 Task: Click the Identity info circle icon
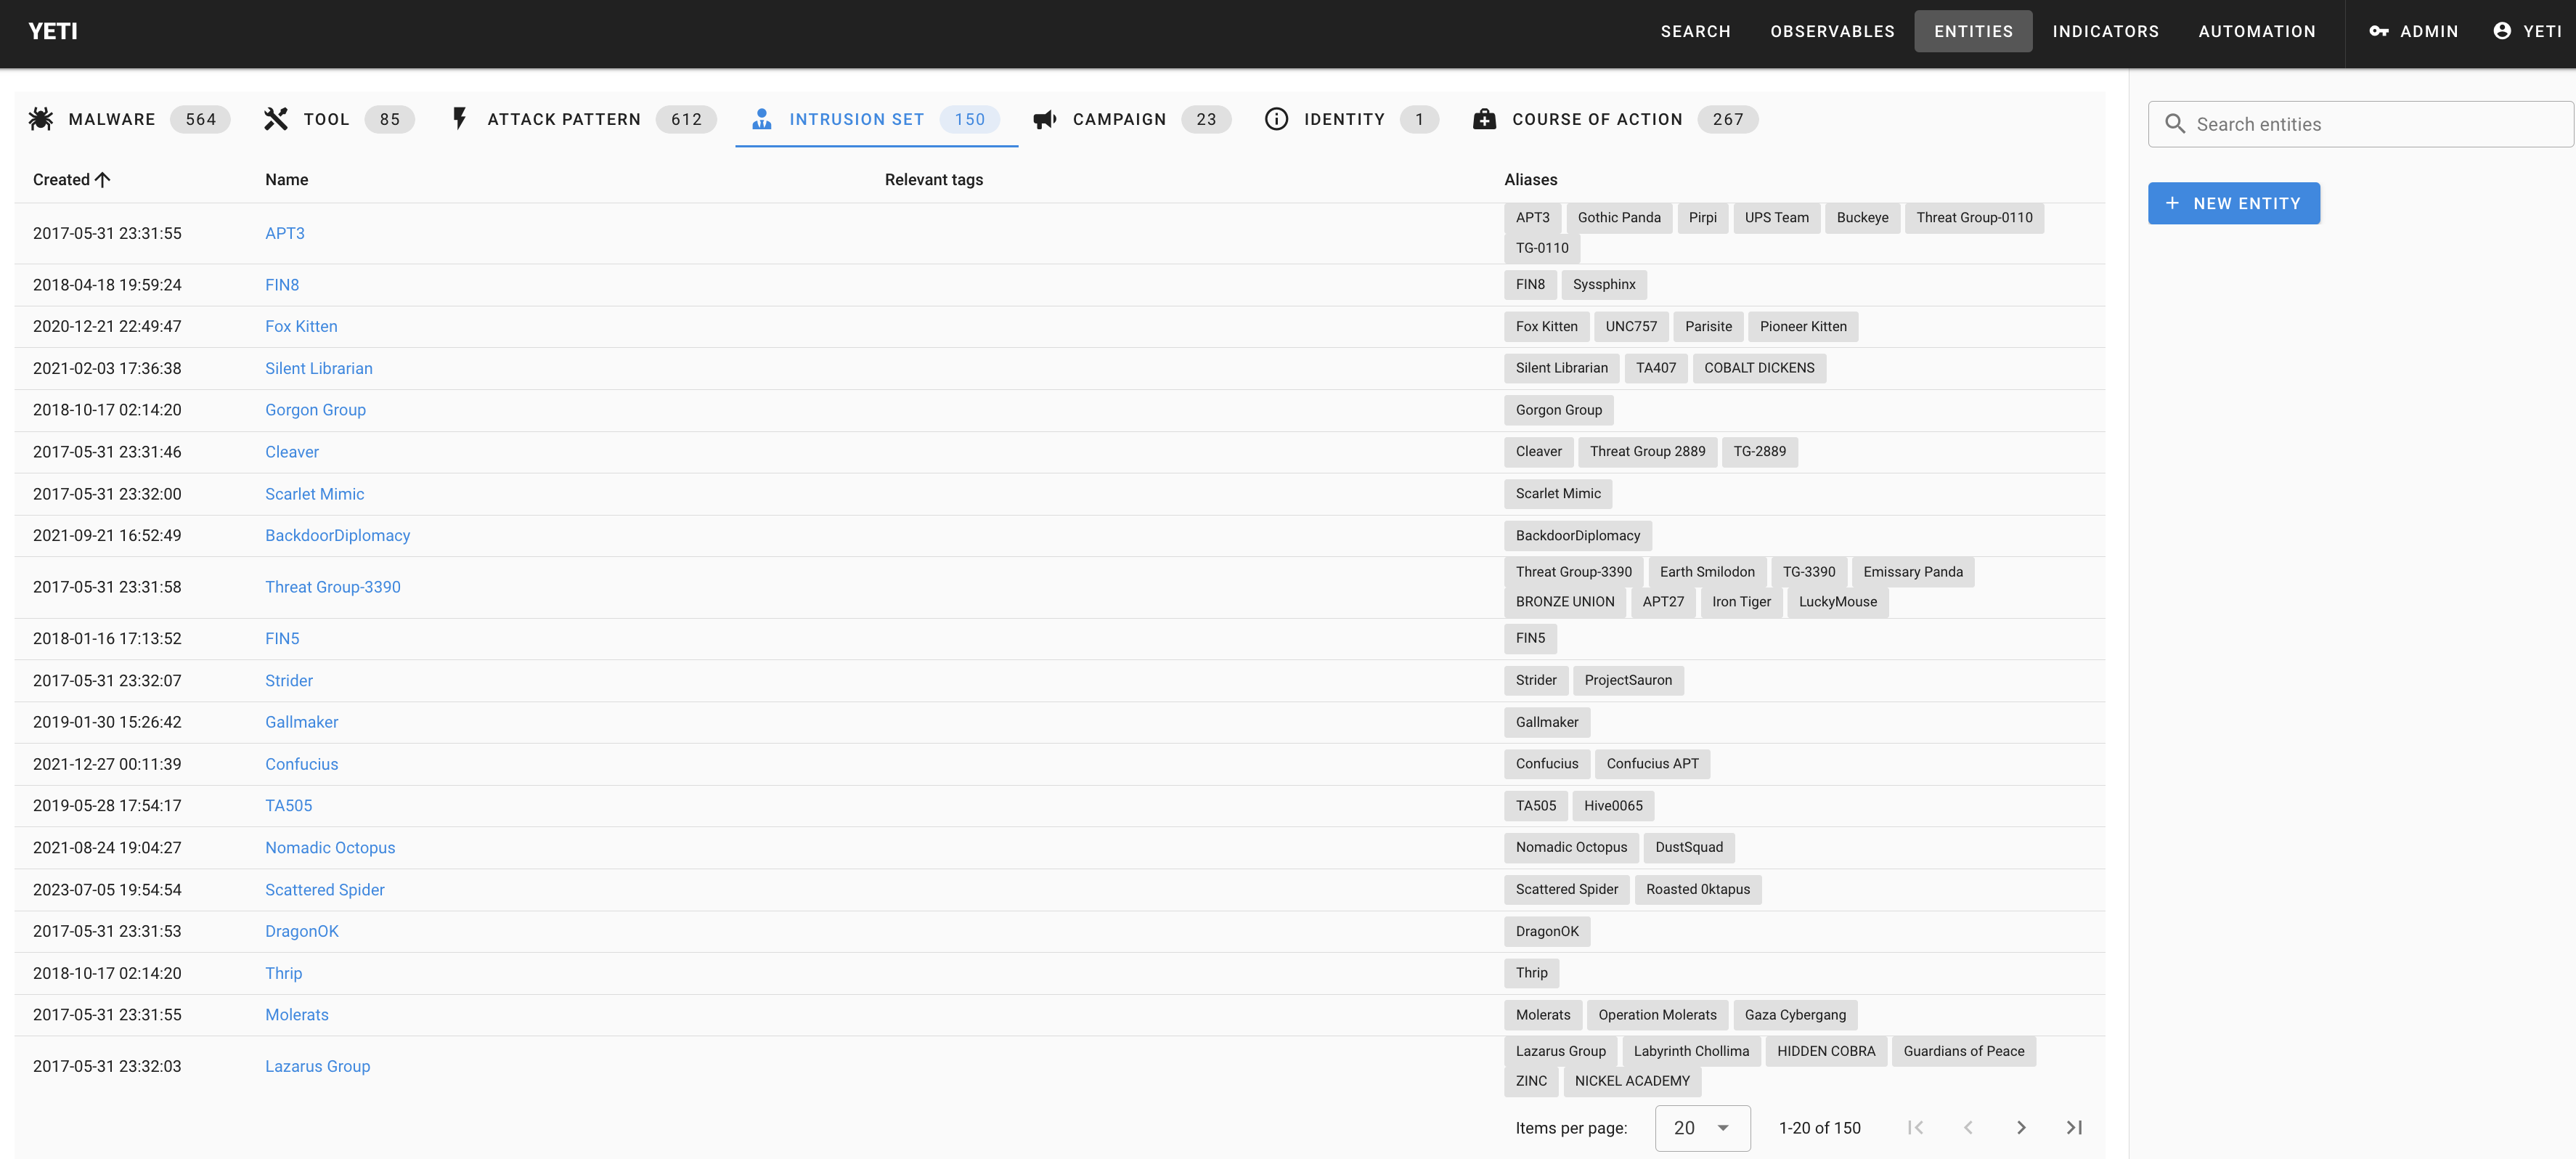tap(1276, 119)
